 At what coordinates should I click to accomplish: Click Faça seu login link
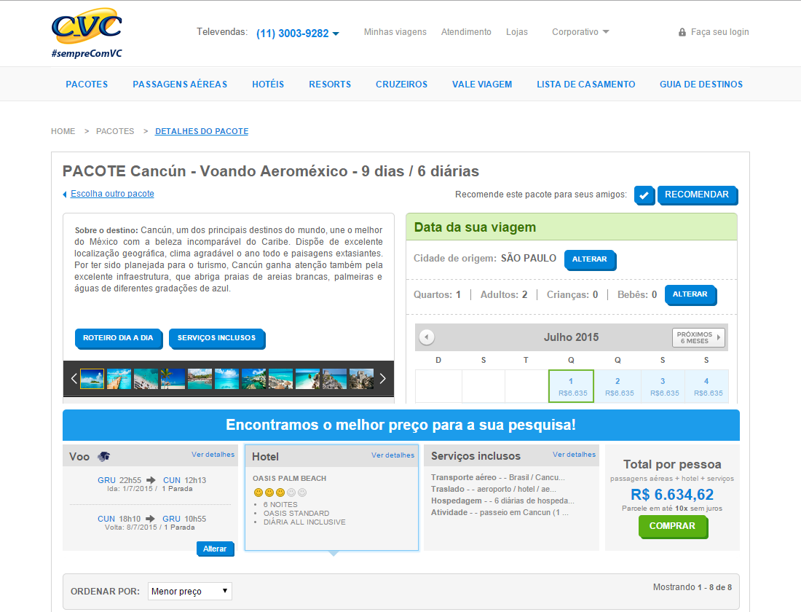(x=719, y=32)
